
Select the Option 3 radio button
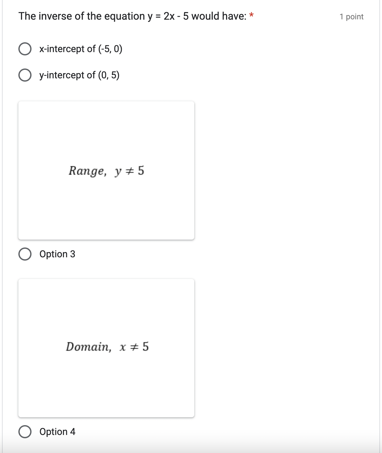[26, 253]
